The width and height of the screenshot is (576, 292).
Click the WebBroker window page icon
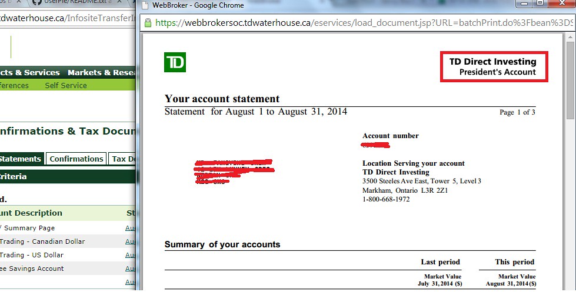point(145,5)
